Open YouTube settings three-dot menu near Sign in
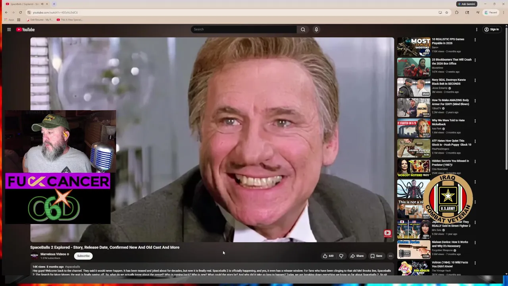 point(477,29)
